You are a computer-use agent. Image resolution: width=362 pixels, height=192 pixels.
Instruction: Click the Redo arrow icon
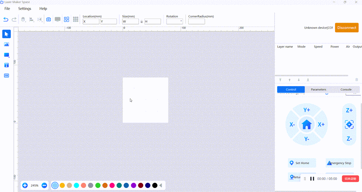coord(14,19)
